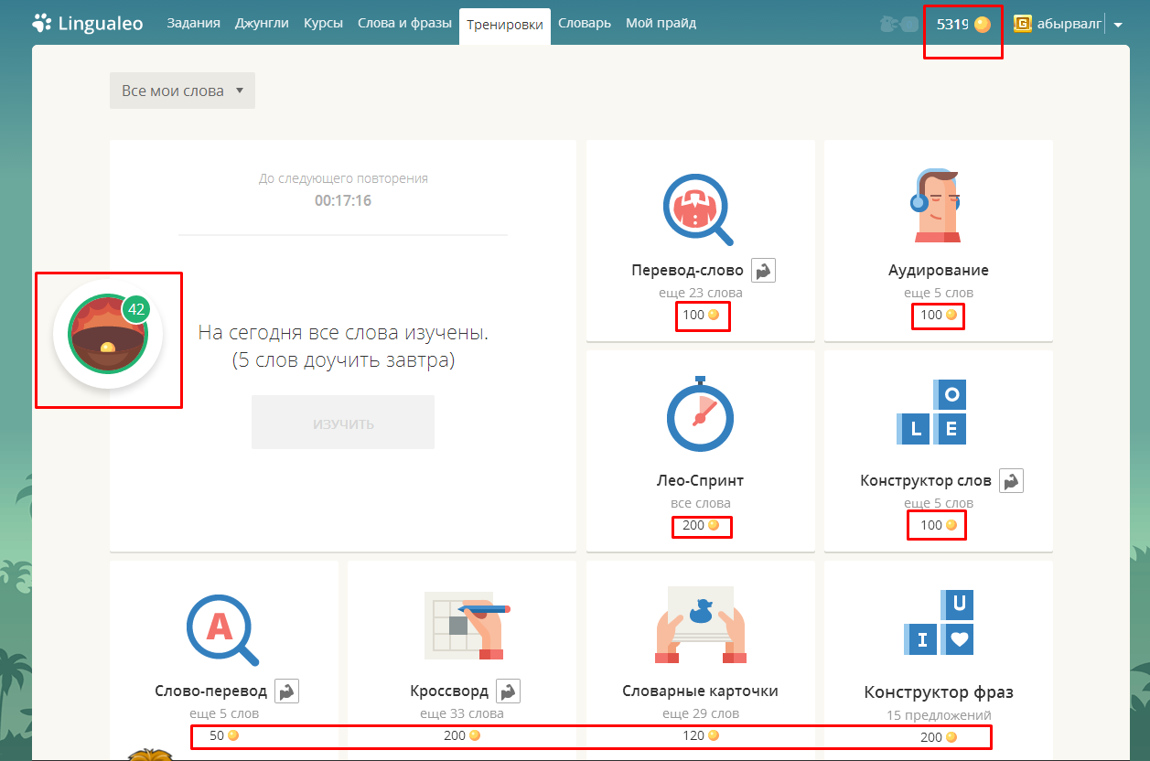
Task: Click the 00:17:16 countdown timer
Action: (x=343, y=200)
